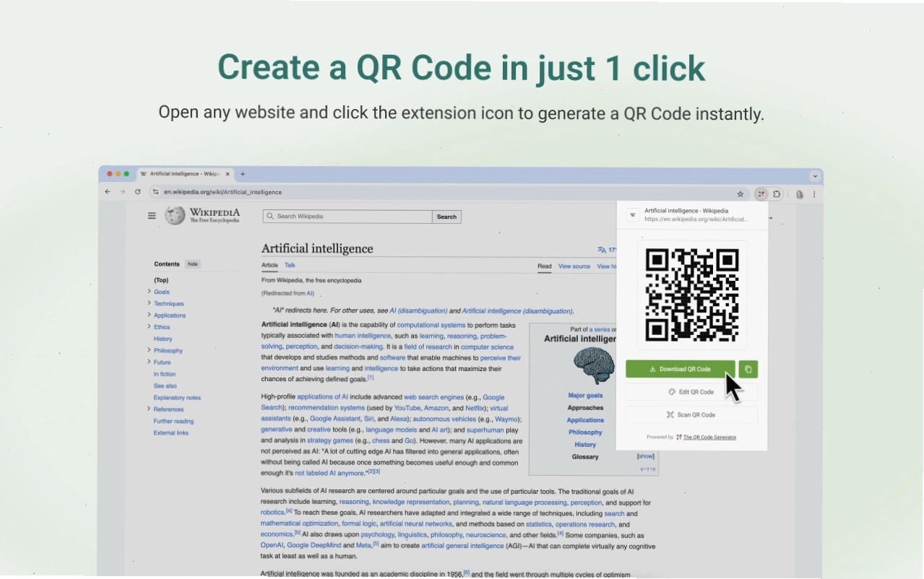Expand the Goals section in Contents
This screenshot has height=579, width=924.
150,292
